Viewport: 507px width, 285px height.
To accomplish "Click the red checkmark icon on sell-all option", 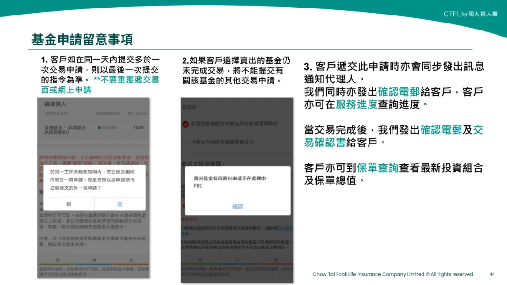I will (x=185, y=125).
